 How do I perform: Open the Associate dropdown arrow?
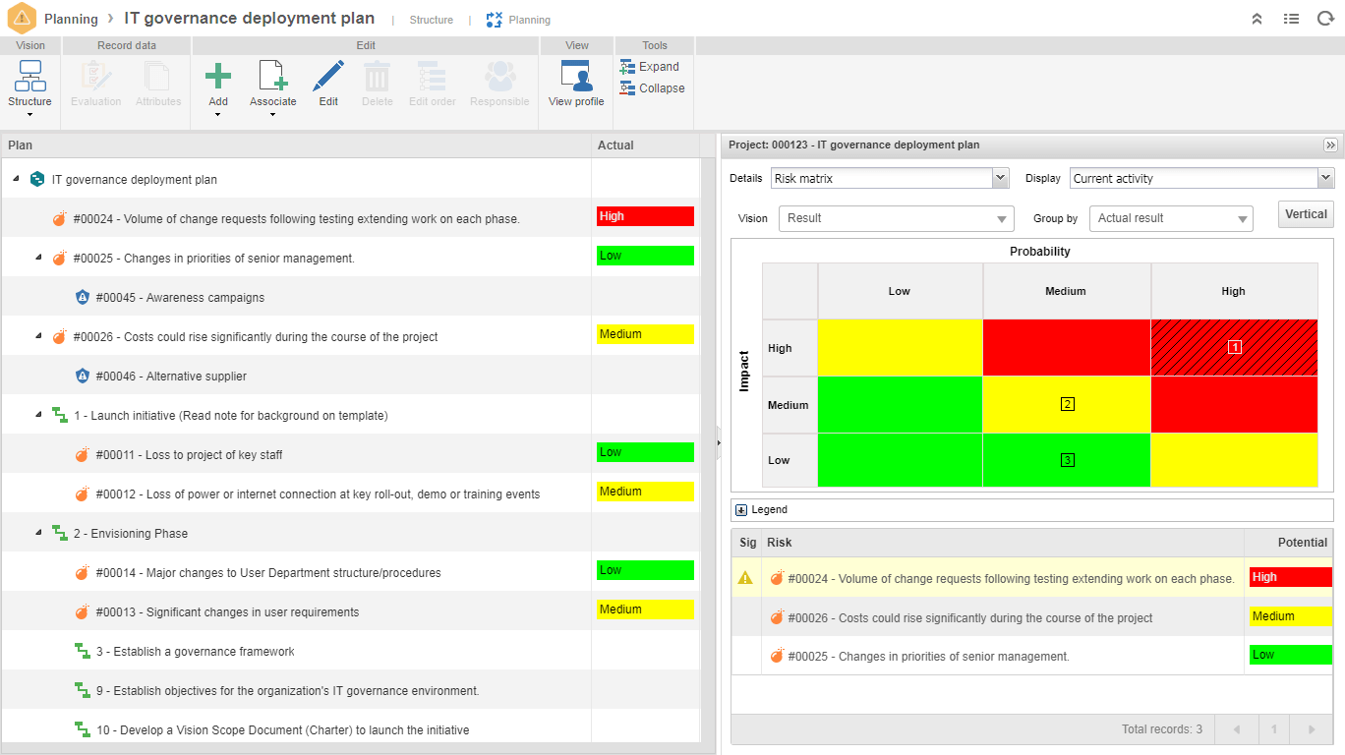click(272, 115)
